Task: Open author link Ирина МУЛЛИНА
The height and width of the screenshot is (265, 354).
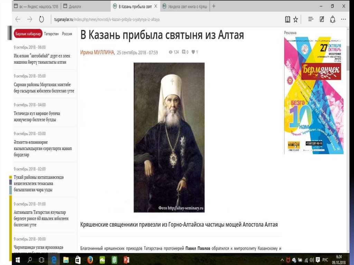Action: tap(97, 52)
